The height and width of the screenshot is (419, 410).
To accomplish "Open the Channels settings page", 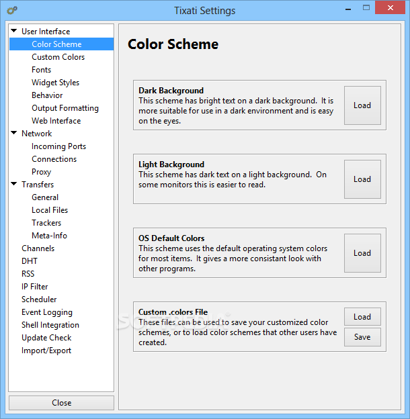I will coord(38,248).
